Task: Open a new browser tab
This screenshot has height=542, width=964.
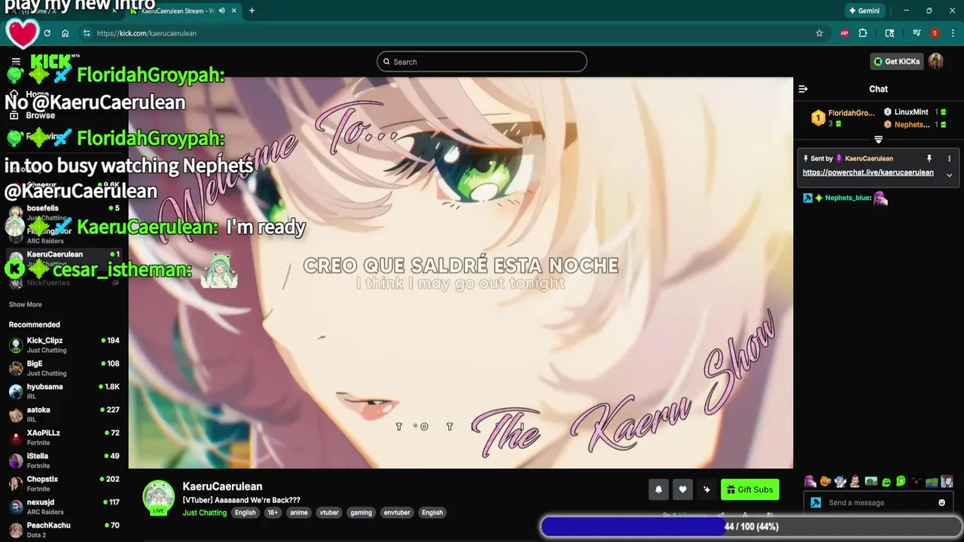Action: [252, 11]
